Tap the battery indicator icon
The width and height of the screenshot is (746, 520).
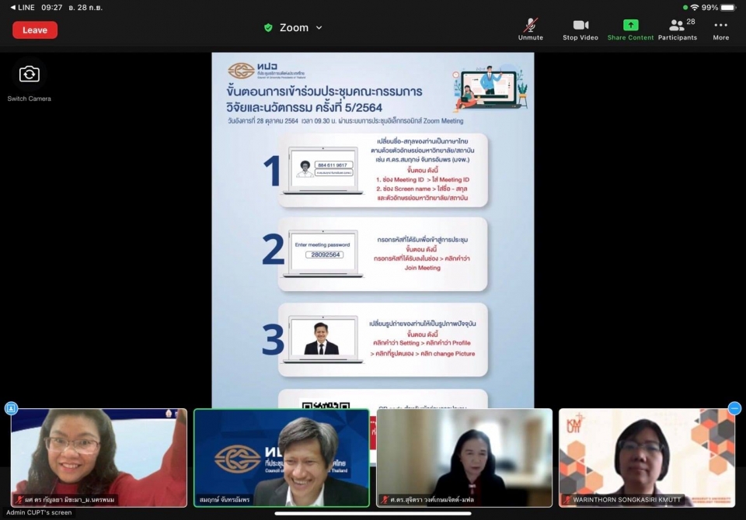(x=728, y=8)
